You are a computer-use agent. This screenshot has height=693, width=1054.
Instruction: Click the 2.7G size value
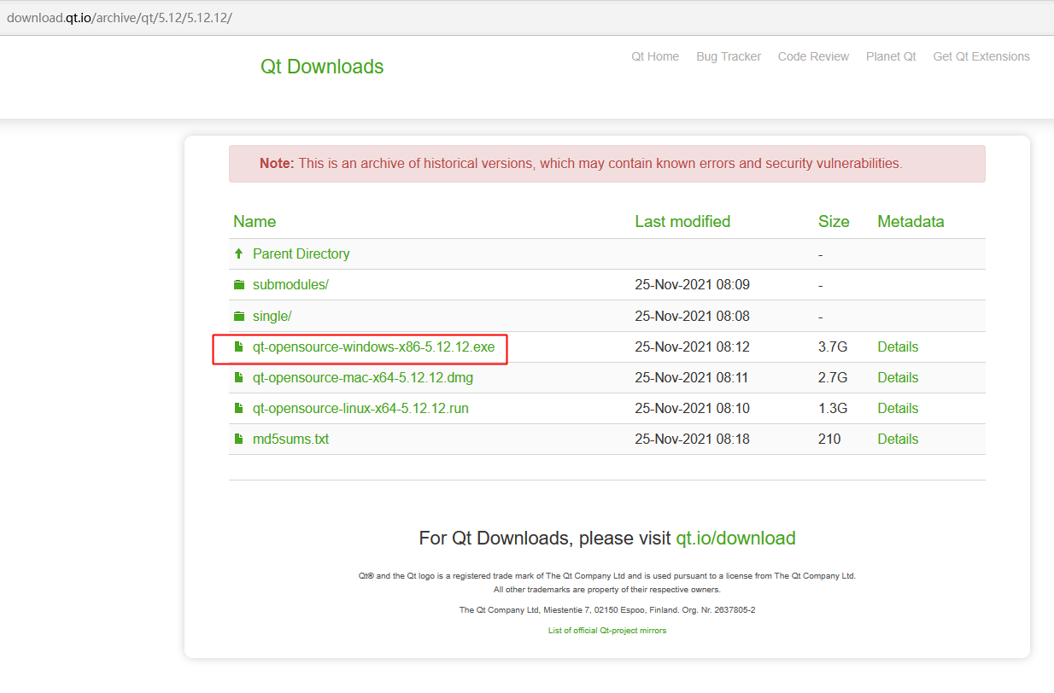pos(833,377)
